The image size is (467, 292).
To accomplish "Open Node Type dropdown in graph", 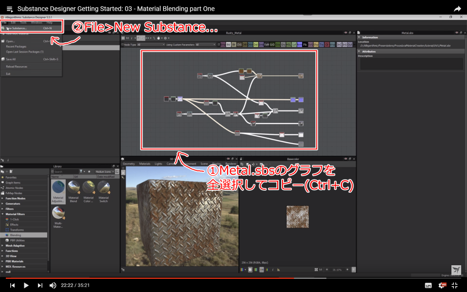I will [151, 45].
